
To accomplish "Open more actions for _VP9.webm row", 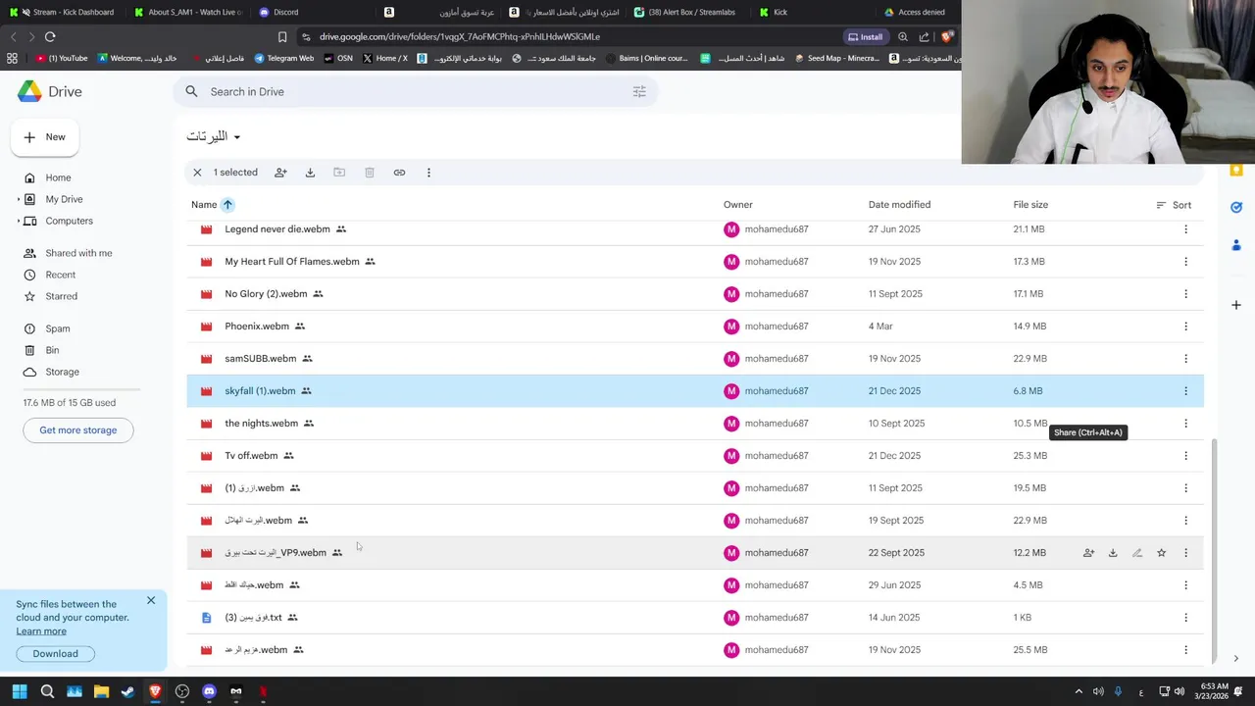I will click(1185, 553).
